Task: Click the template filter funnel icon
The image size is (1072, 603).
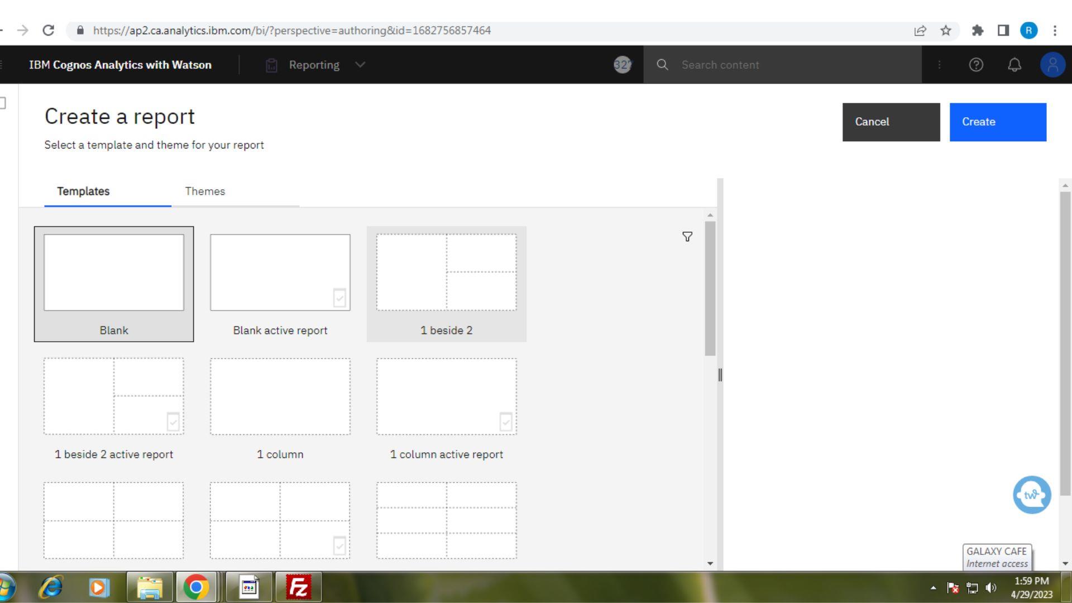Action: pyautogui.click(x=687, y=237)
